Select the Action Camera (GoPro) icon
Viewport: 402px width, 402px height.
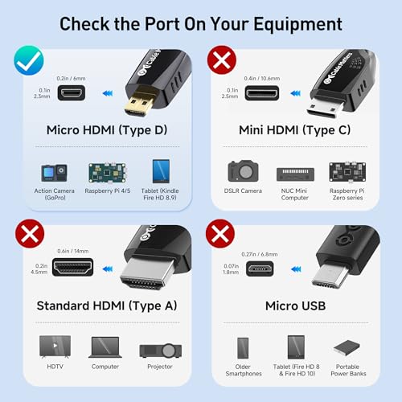pos(54,173)
